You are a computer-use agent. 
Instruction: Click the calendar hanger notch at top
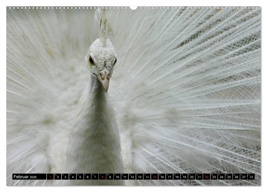point(133,8)
